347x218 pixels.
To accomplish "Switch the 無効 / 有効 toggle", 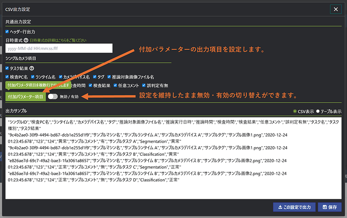I will (53, 96).
